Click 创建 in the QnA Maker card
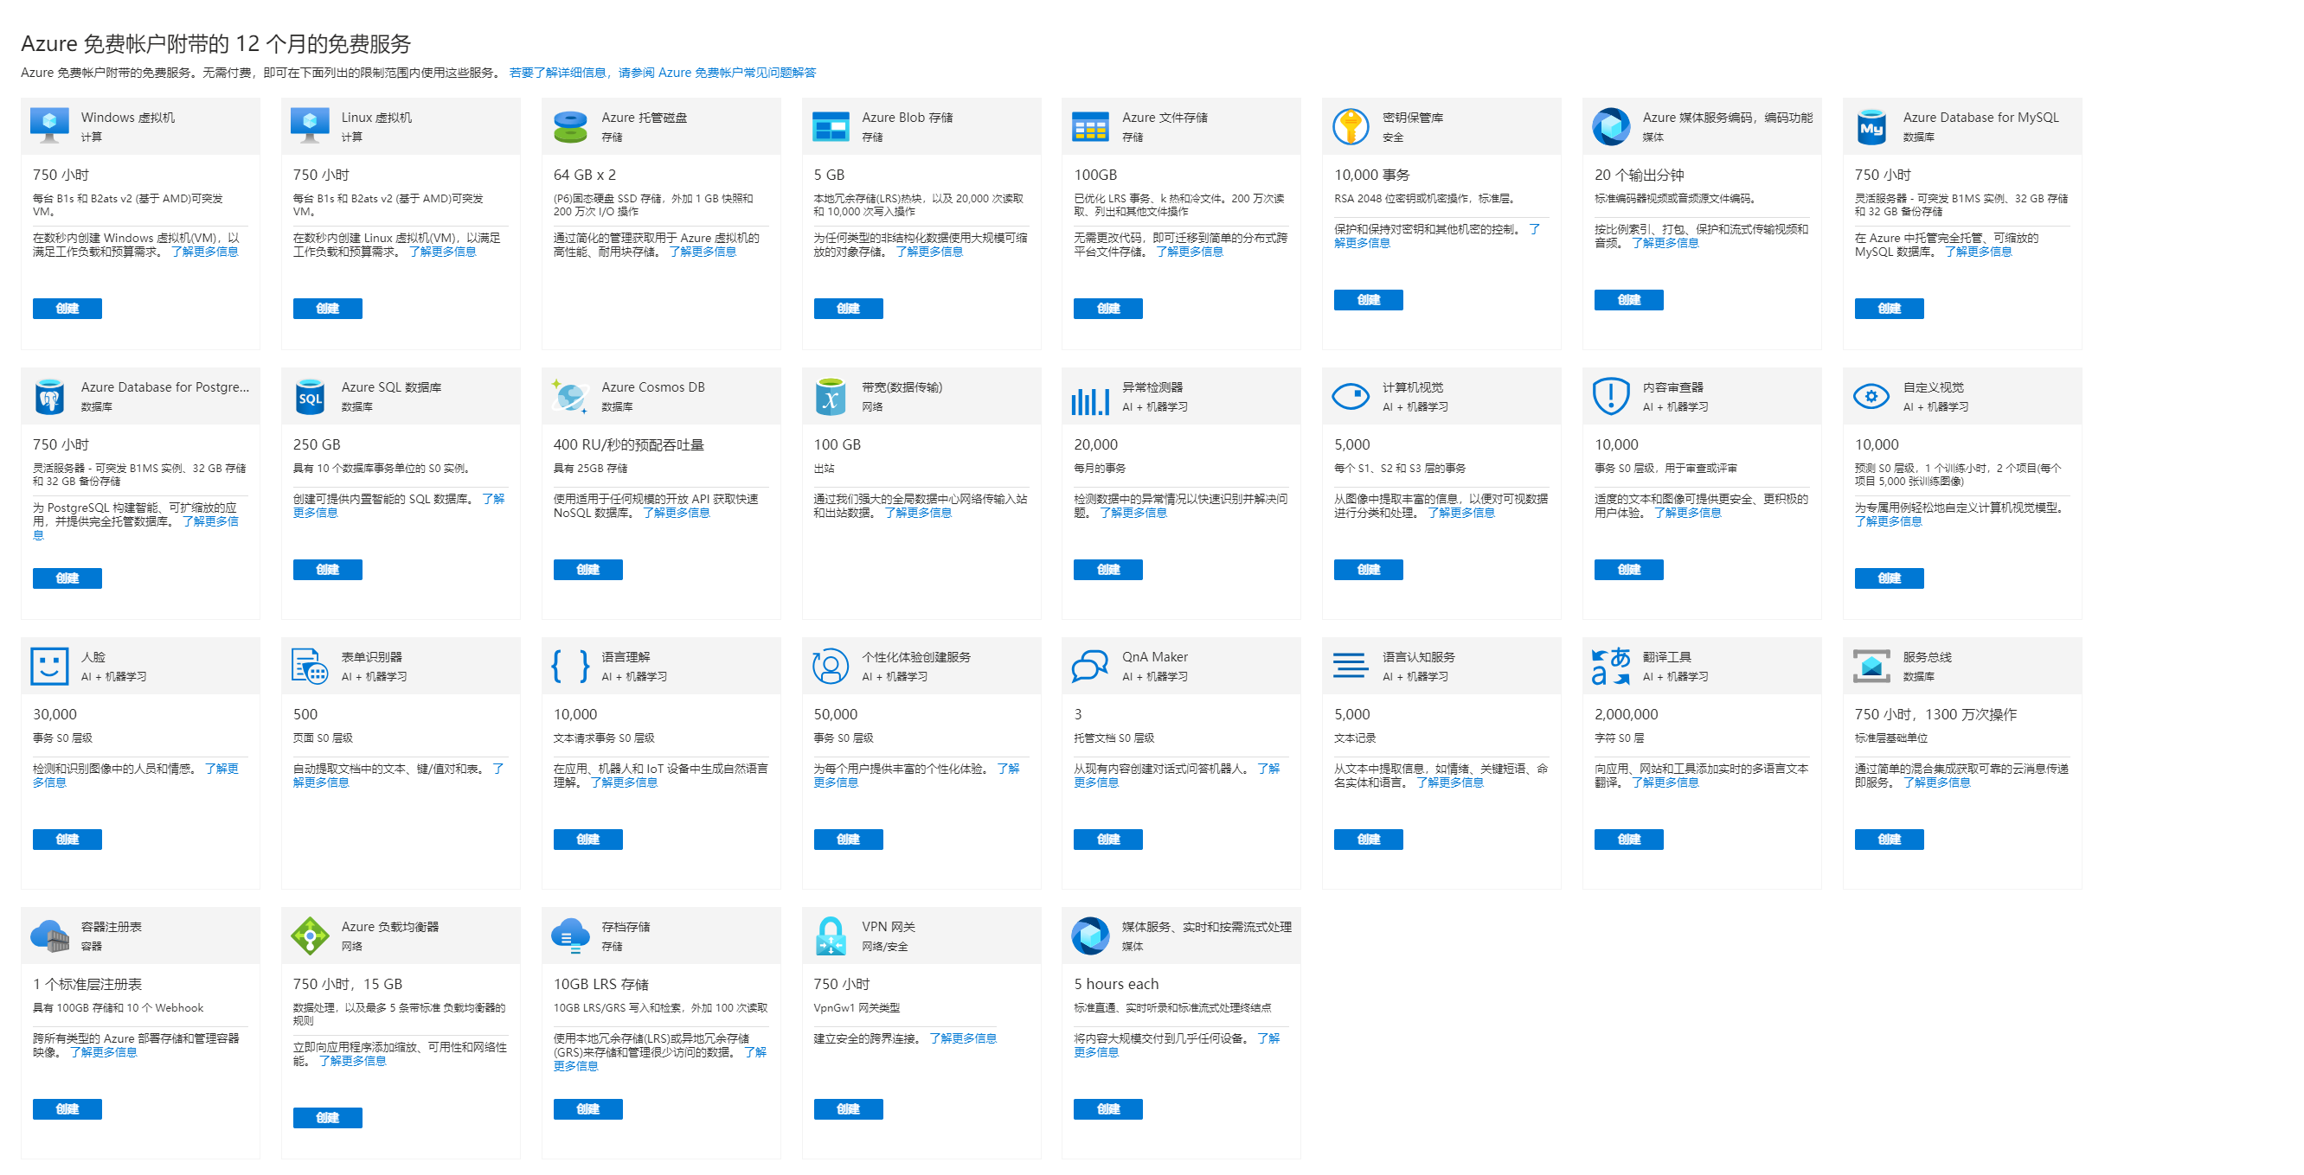2304x1175 pixels. 1108,839
